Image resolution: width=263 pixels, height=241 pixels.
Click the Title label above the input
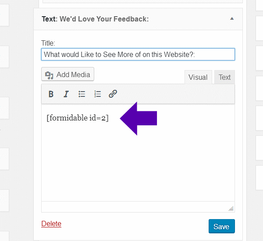(x=48, y=43)
